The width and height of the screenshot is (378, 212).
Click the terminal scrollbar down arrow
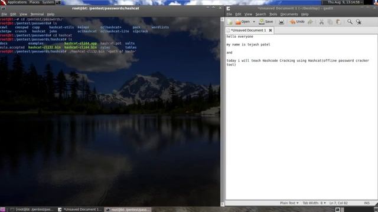[x=223, y=204]
